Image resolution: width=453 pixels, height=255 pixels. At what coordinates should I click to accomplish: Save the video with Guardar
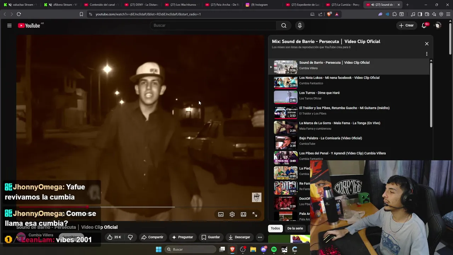[x=211, y=237]
